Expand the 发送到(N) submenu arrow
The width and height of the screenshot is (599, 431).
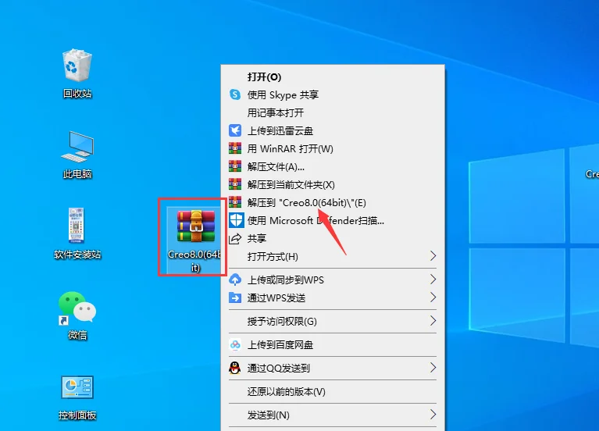(x=433, y=414)
